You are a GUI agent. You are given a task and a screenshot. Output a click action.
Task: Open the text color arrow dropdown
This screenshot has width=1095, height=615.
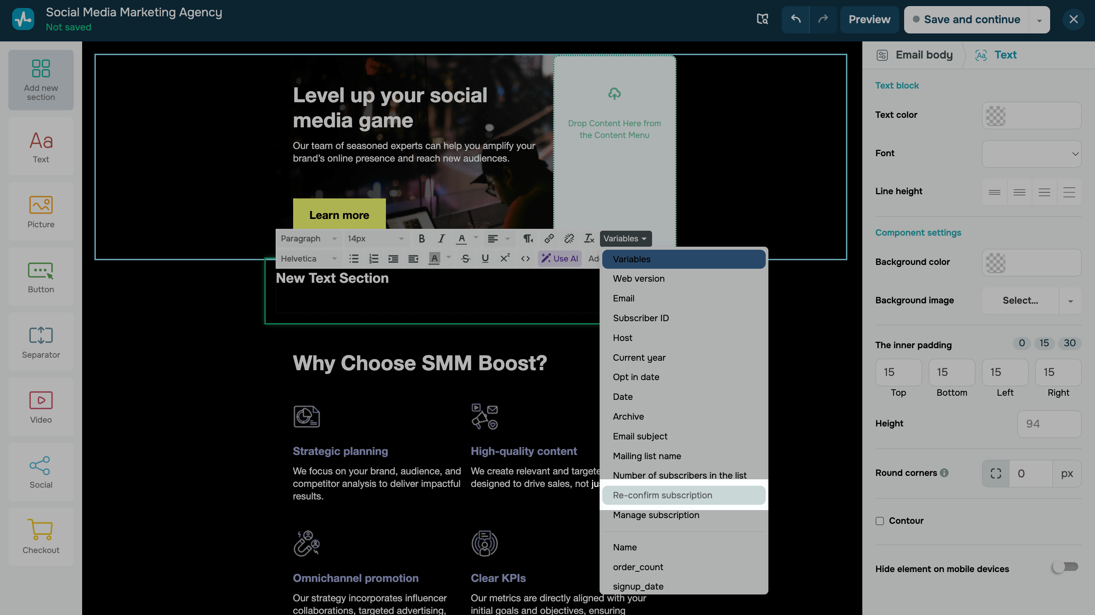[x=476, y=238]
